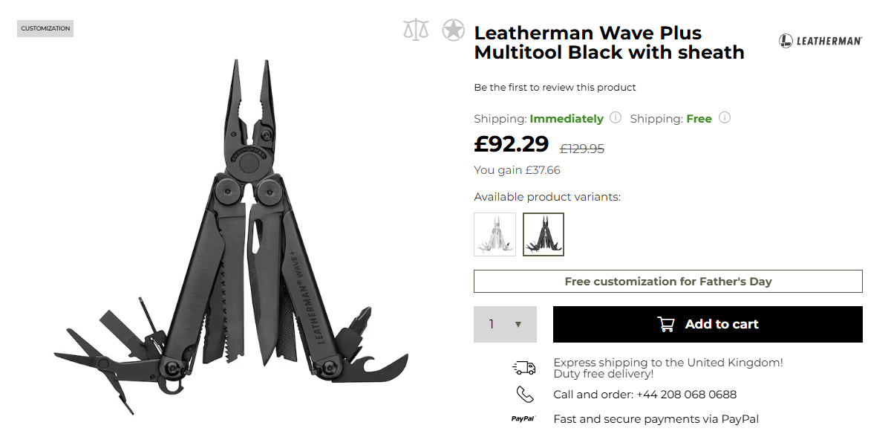The height and width of the screenshot is (431, 891).
Task: Open the Leatherman brand logo
Action: tap(820, 41)
